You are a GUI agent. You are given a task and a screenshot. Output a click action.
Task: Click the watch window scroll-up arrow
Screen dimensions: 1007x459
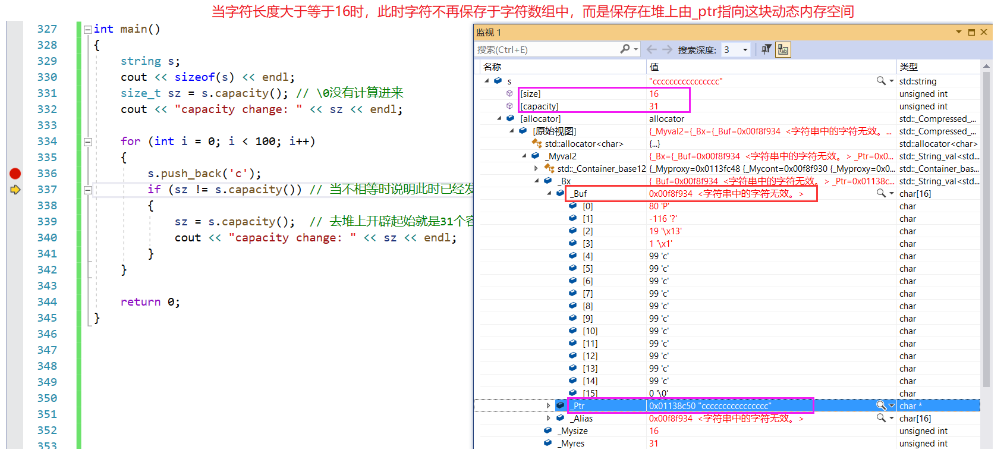987,66
